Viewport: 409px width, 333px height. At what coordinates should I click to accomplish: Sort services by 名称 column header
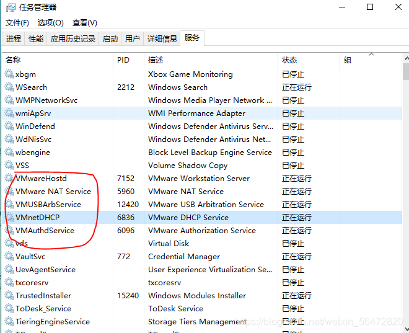pos(58,60)
